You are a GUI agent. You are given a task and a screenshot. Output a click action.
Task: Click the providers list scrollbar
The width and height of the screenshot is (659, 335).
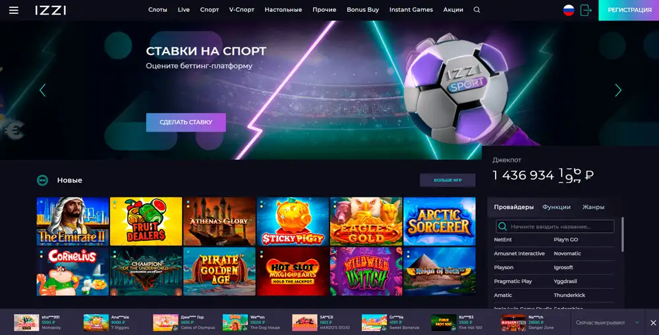622,234
